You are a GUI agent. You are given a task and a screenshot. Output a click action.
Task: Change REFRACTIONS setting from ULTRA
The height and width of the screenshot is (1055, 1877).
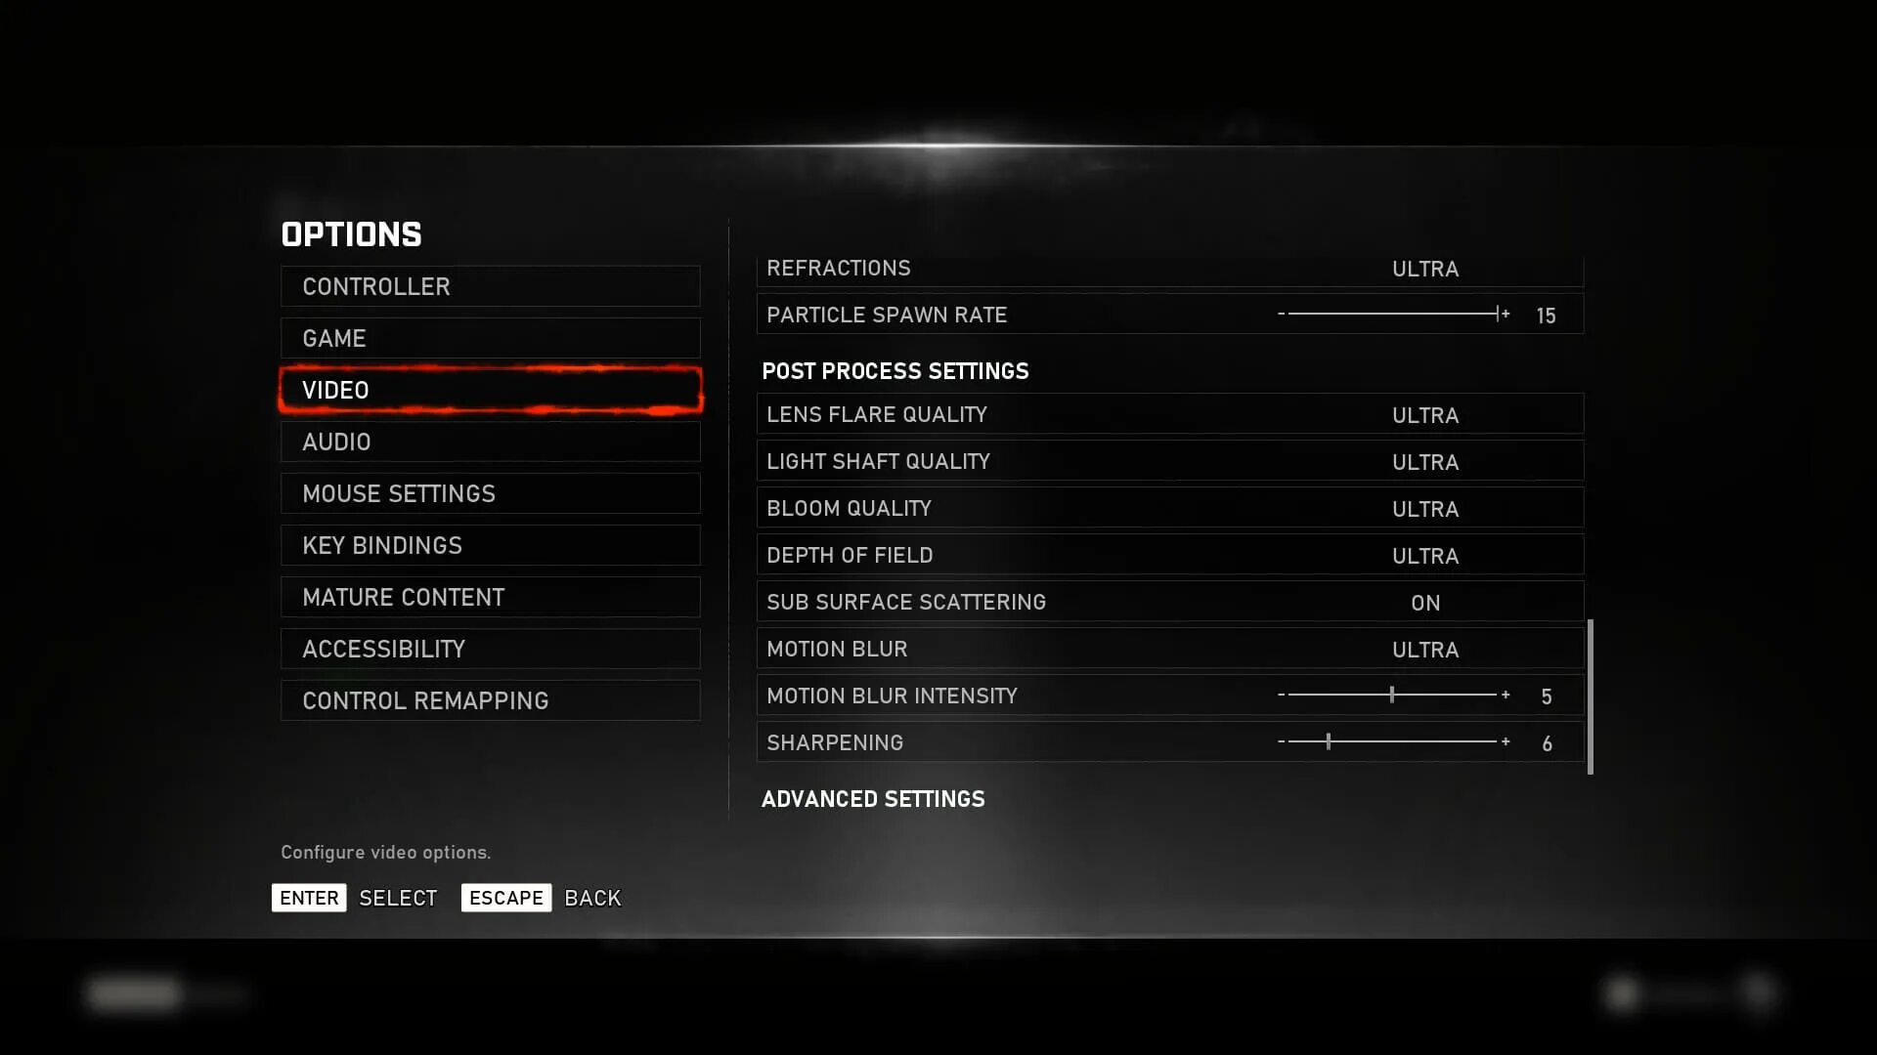coord(1424,267)
